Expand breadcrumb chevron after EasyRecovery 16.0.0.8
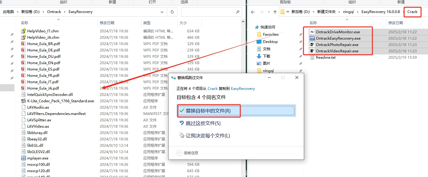428x177 pixels. tap(403, 12)
